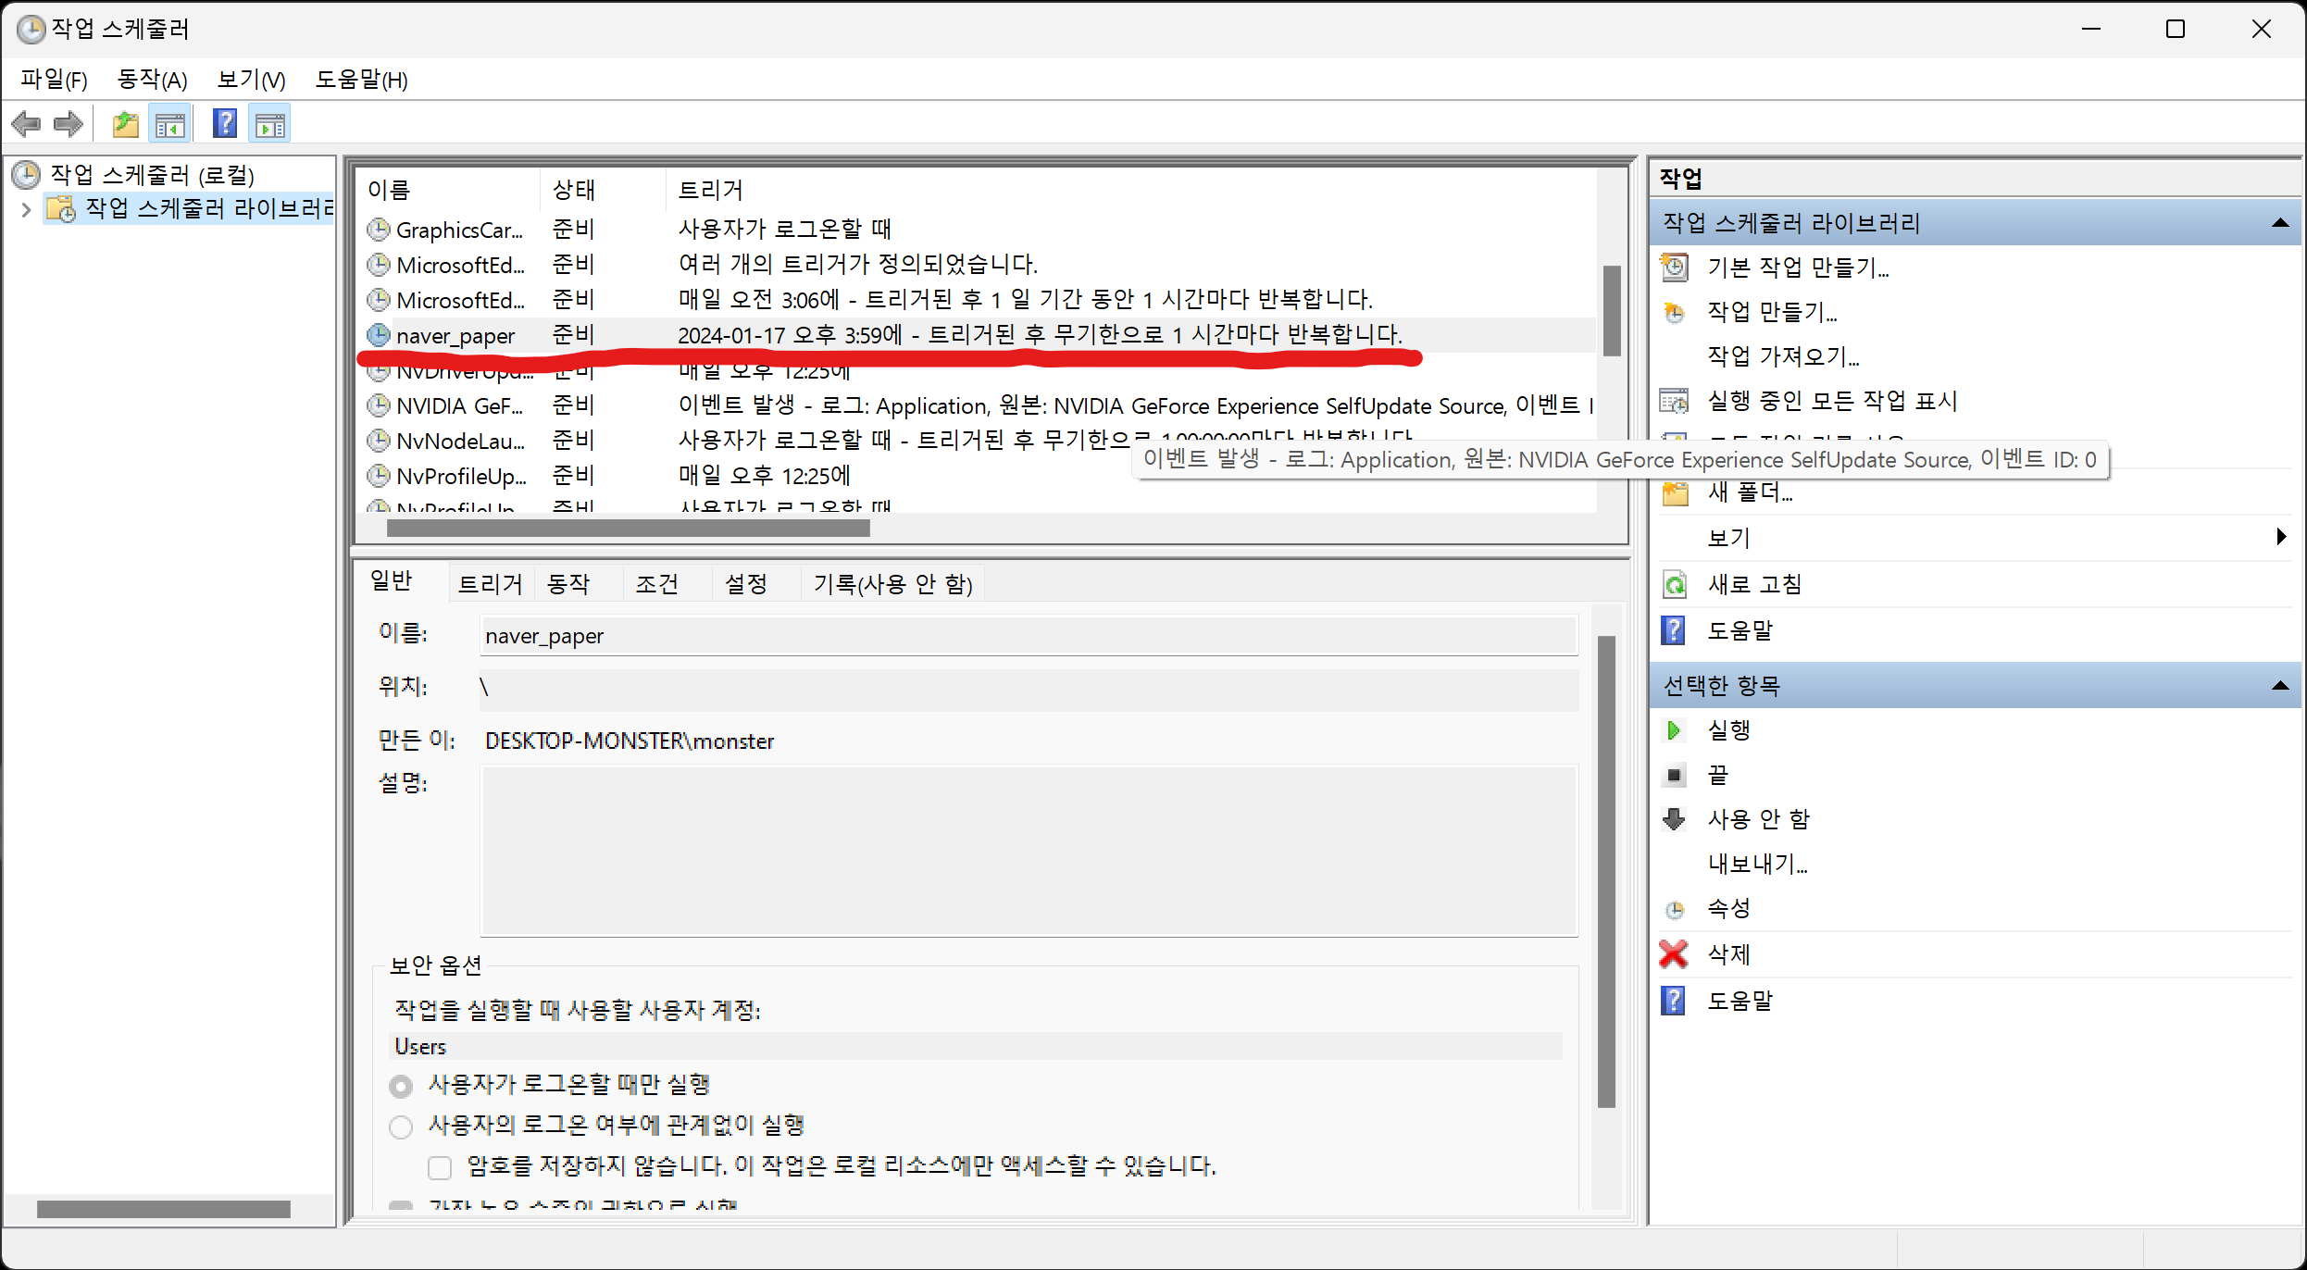Viewport: 2307px width, 1270px height.
Task: Click the back arrow toolbar icon
Action: coord(26,124)
